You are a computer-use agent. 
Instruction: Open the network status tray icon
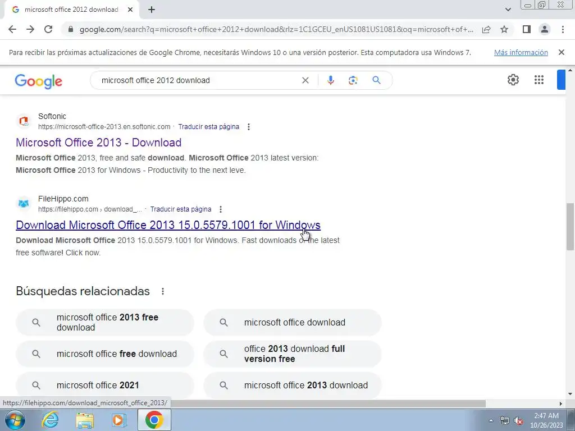point(505,420)
